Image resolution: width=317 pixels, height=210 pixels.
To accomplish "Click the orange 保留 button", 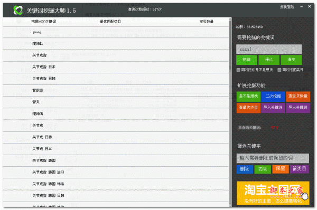I will (281, 169).
